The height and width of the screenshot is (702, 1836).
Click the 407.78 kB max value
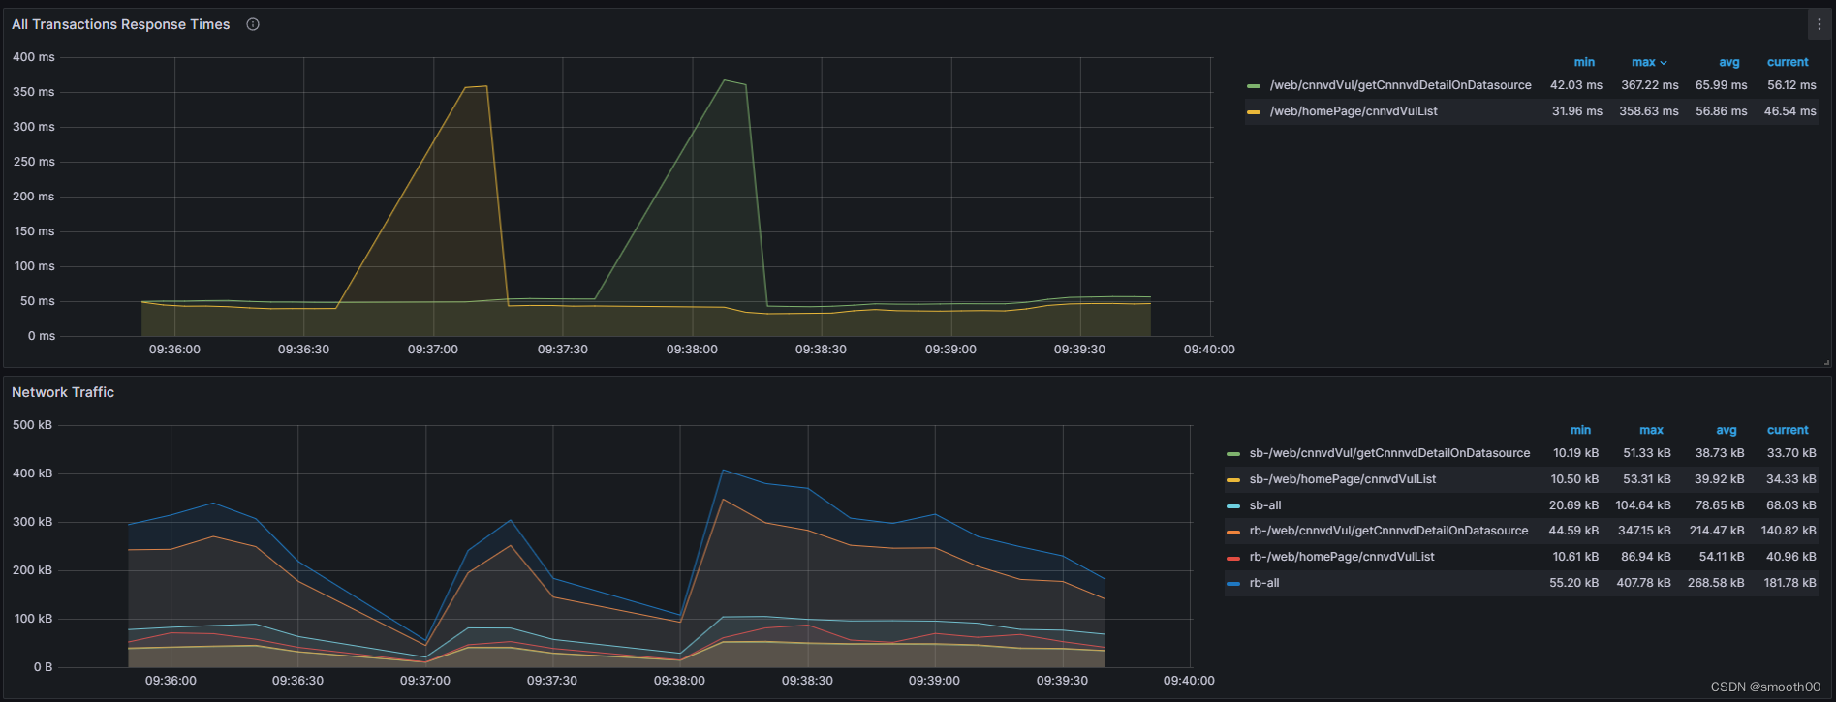[1643, 583]
